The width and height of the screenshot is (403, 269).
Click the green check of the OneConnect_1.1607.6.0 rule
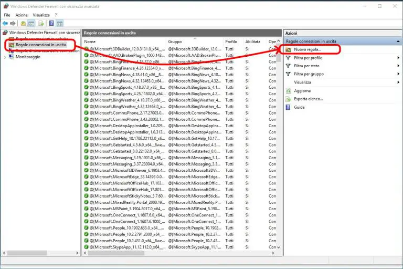coord(86,215)
